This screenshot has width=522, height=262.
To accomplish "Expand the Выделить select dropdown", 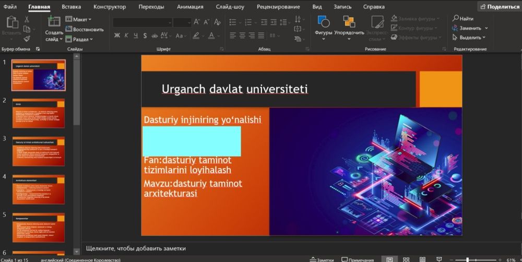I will pyautogui.click(x=469, y=38).
